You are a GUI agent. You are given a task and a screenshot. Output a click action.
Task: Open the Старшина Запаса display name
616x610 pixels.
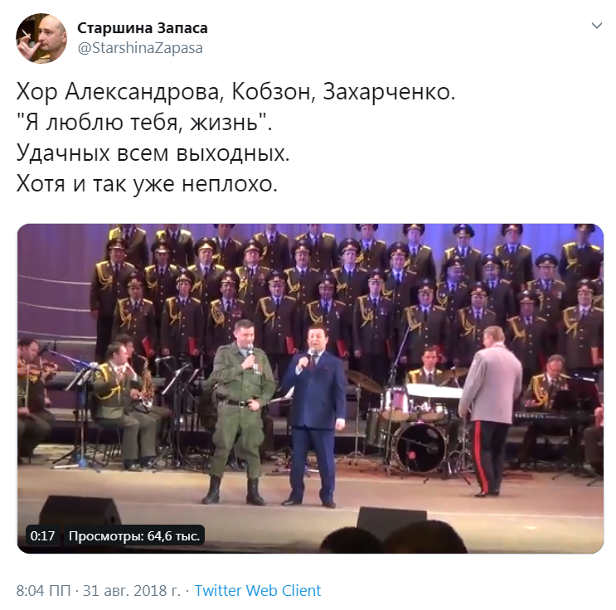click(x=143, y=28)
